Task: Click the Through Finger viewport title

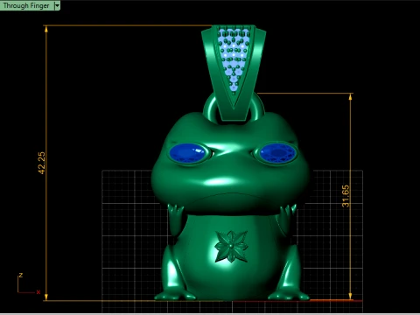Action: tap(26, 5)
